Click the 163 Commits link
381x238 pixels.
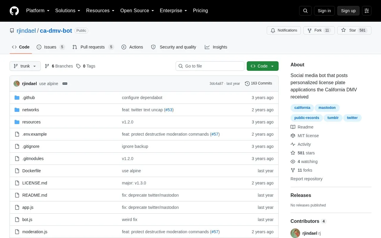pos(258,84)
